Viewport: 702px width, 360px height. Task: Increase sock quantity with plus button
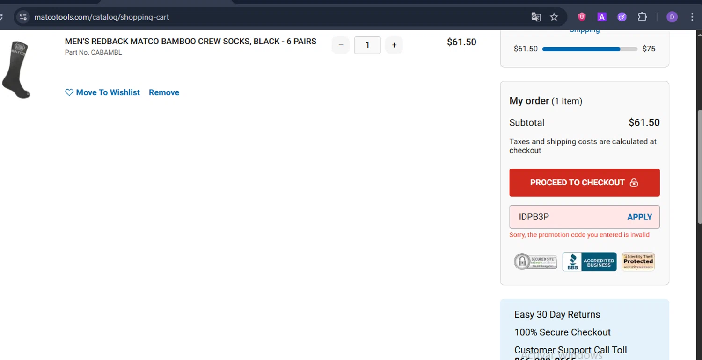point(394,45)
